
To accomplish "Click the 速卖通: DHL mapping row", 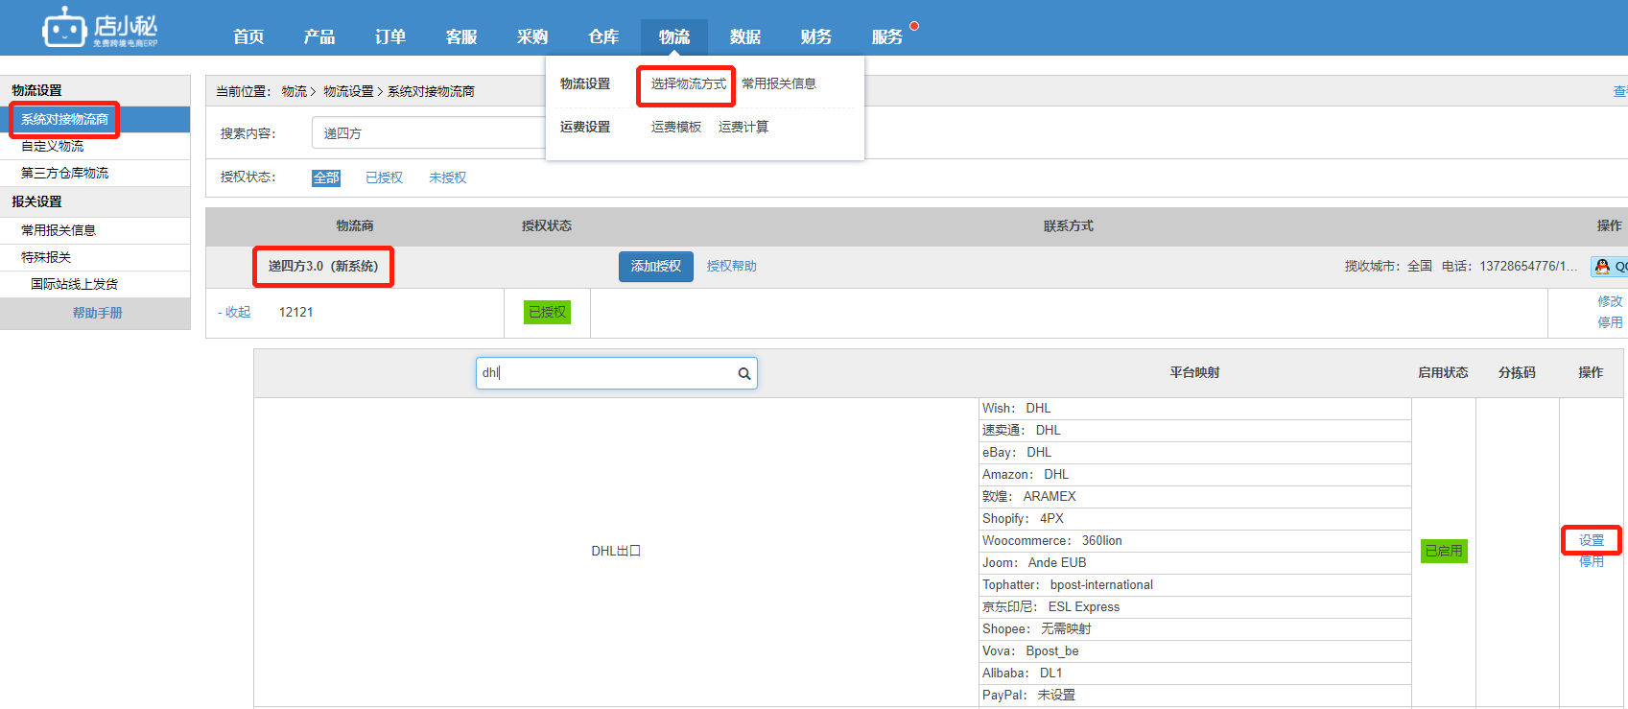I will coord(1195,431).
